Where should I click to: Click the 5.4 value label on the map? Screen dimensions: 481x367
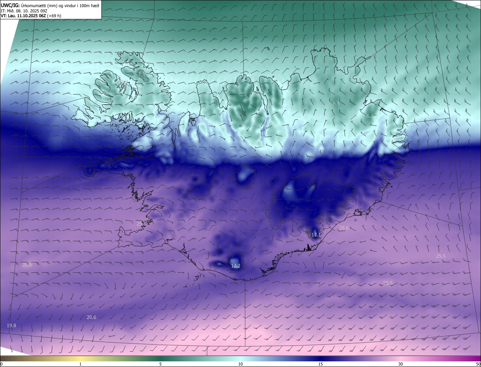[x=248, y=96]
